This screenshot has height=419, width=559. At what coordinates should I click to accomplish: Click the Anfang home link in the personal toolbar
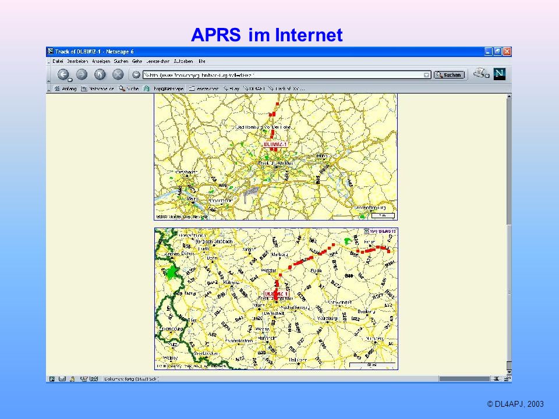click(x=66, y=88)
